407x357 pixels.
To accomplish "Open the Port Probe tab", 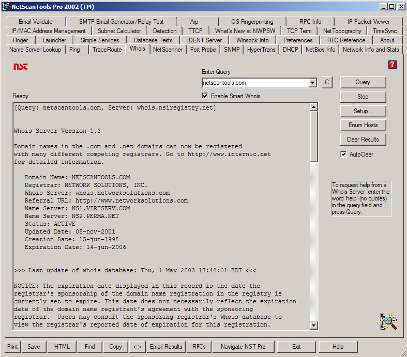I will pyautogui.click(x=203, y=50).
